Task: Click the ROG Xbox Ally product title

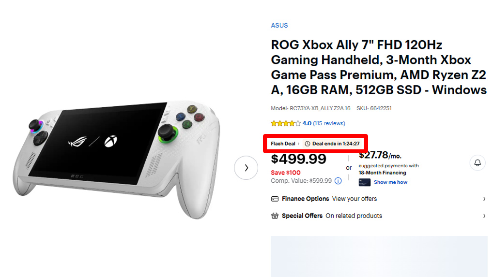Action: click(x=378, y=67)
